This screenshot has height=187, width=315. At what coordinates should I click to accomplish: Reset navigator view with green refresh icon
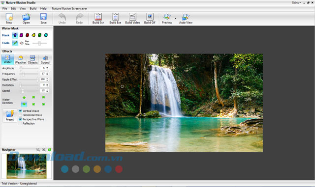(x=49, y=150)
